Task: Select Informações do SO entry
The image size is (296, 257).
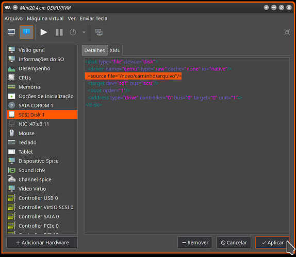Action: pyautogui.click(x=42, y=59)
